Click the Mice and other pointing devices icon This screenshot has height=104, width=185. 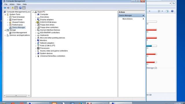[38, 38]
